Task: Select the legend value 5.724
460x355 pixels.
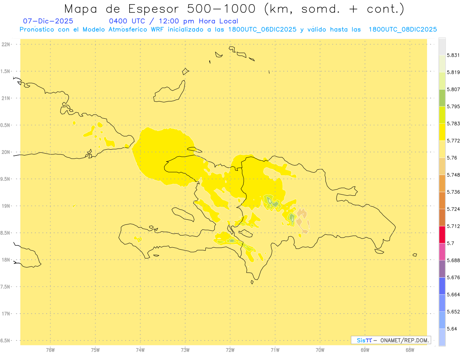Action: [453, 209]
